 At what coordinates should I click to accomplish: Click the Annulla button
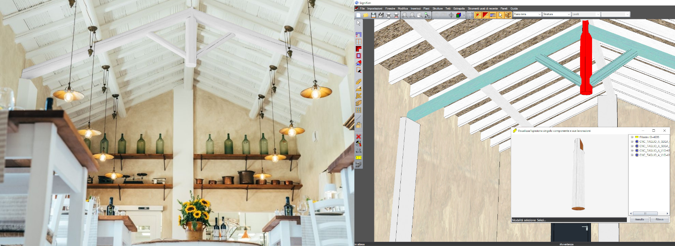[x=639, y=220]
